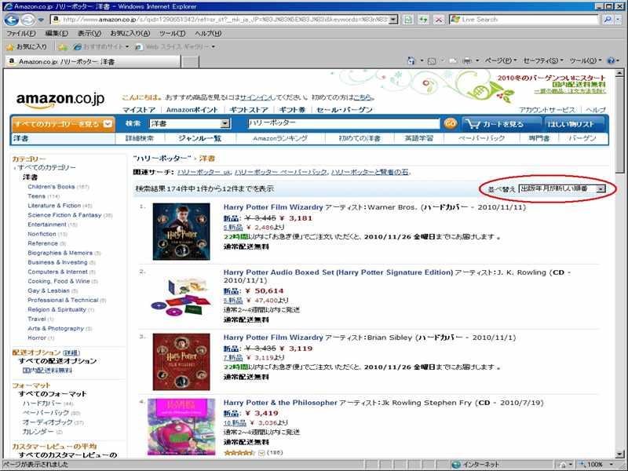Open the ページ(P) command bar dropdown
628x471 pixels.
click(501, 61)
